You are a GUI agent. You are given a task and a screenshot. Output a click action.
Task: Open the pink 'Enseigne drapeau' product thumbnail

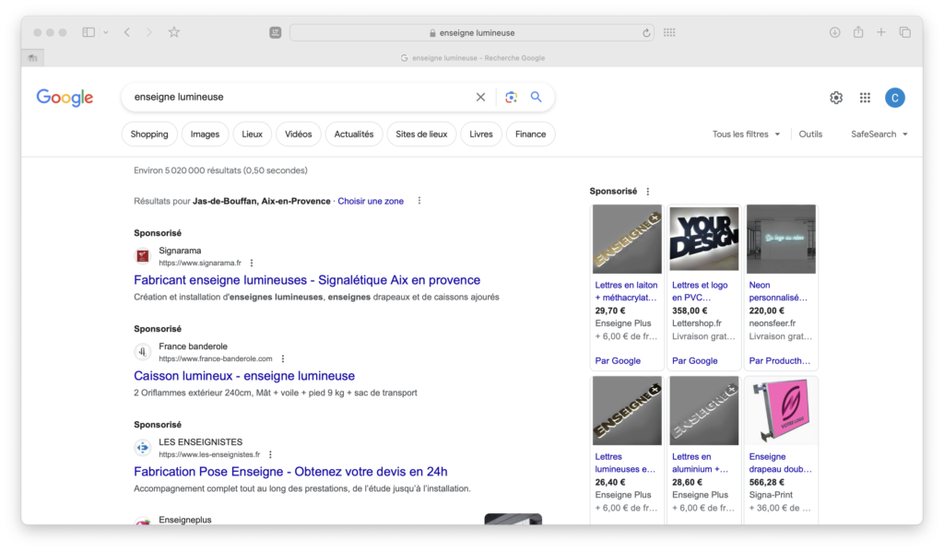point(781,411)
